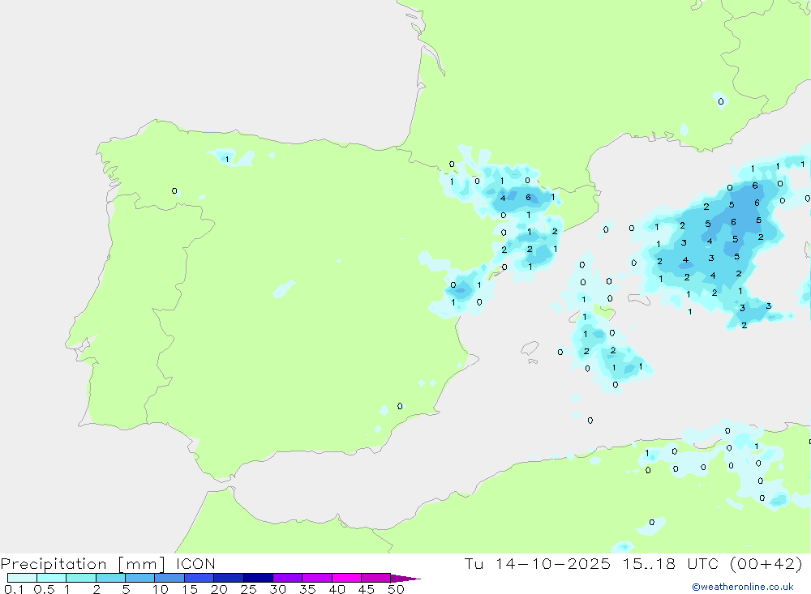The height and width of the screenshot is (594, 811).
Task: Click the legend label "0.5"
Action: [x=44, y=589]
